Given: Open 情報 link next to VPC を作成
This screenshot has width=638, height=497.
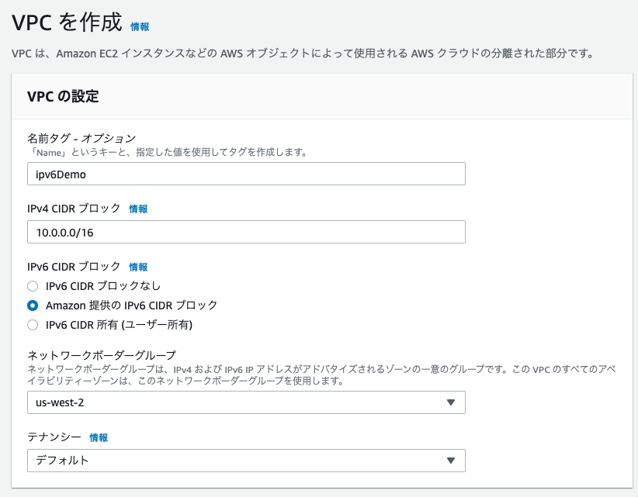Looking at the screenshot, I should click(x=140, y=27).
